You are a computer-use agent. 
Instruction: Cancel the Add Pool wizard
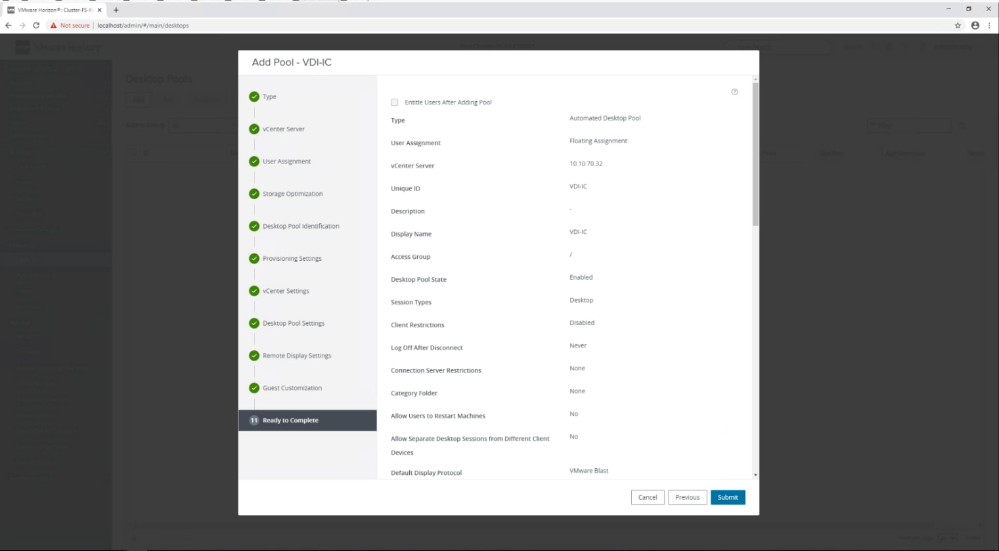648,497
